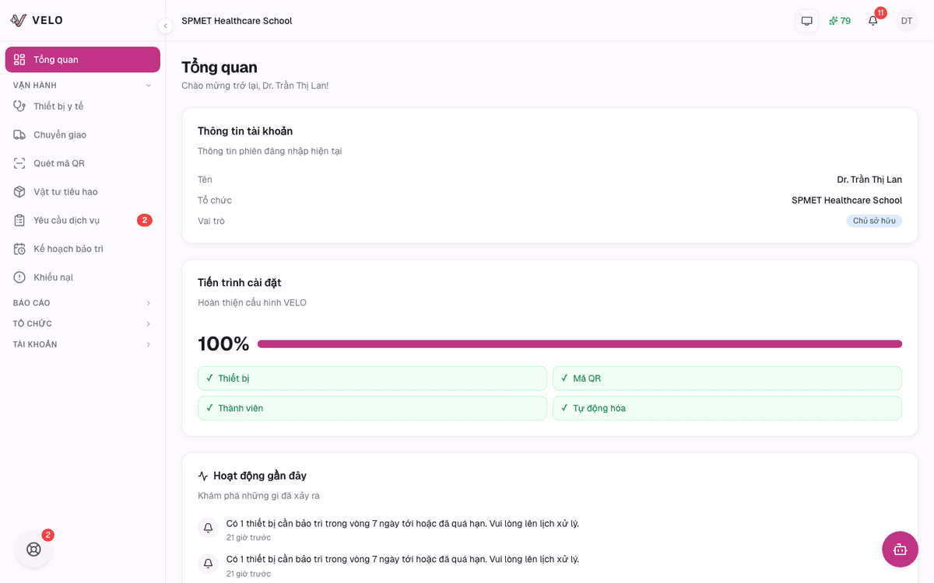The width and height of the screenshot is (934, 583).
Task: Click the Chủ sở hữu role badge
Action: [874, 221]
